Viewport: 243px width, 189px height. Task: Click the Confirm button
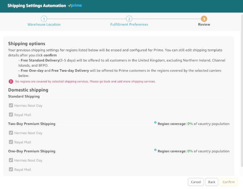pos(228,182)
